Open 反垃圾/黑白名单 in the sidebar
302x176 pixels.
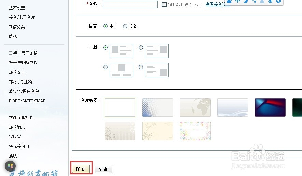click(24, 91)
